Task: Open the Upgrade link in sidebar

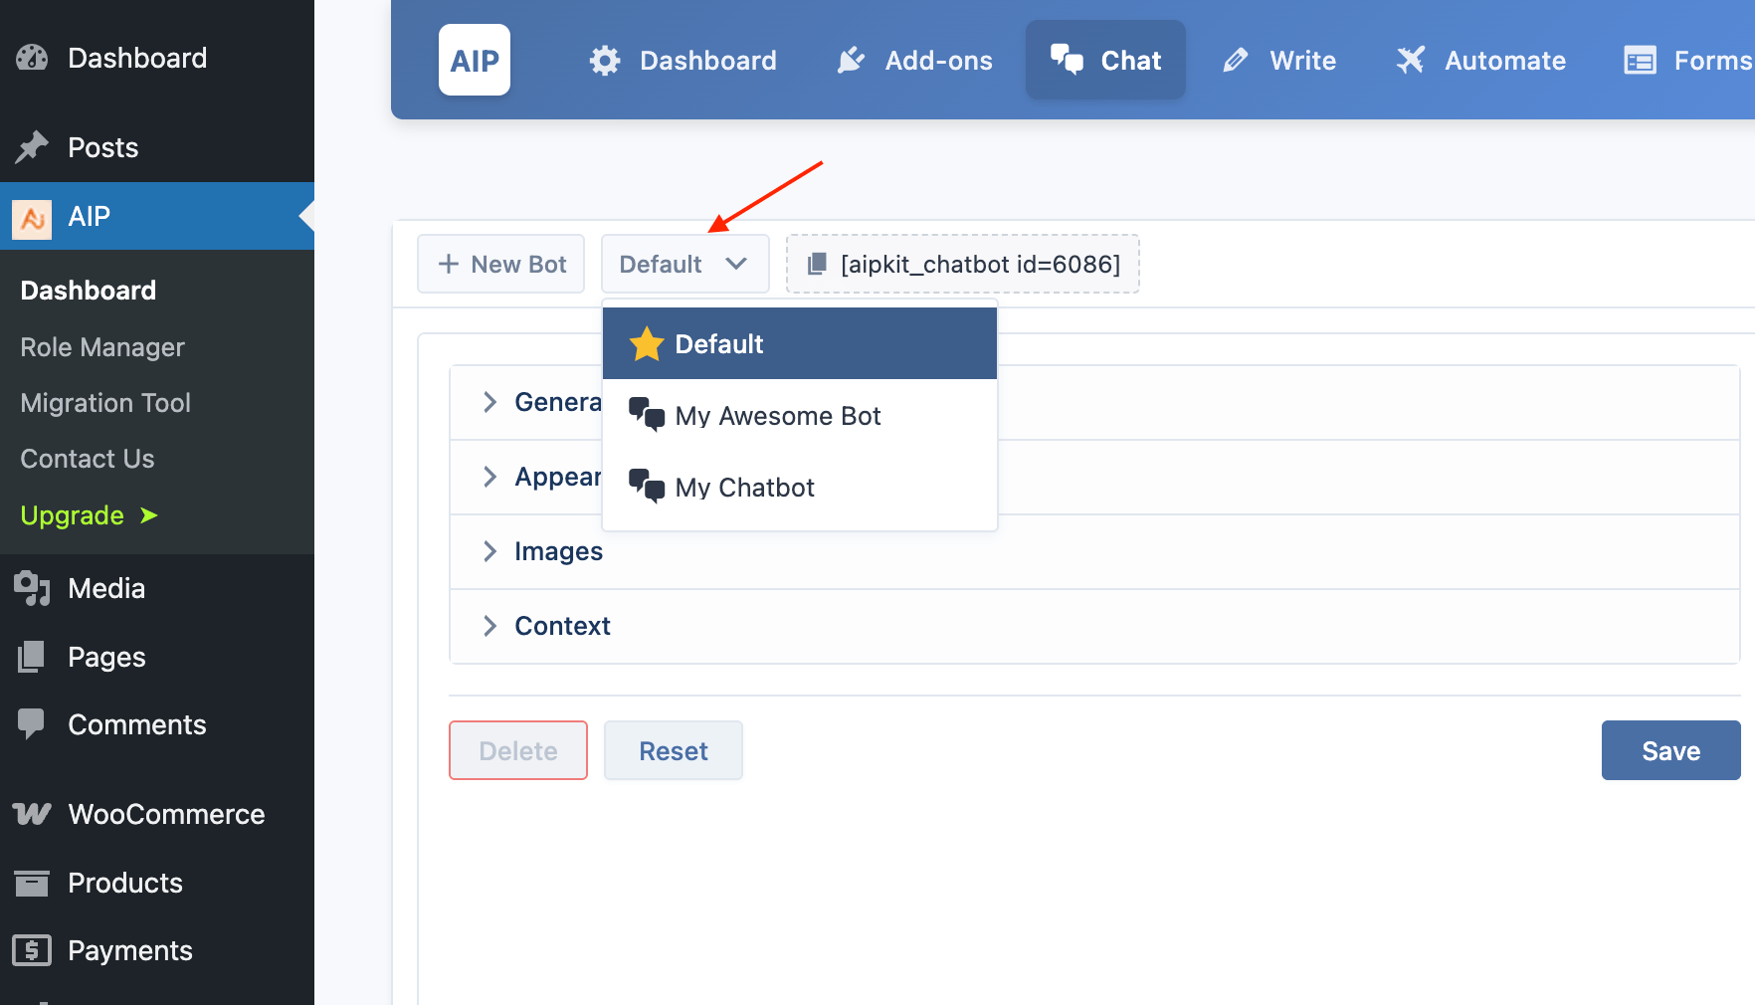Action: 90,515
